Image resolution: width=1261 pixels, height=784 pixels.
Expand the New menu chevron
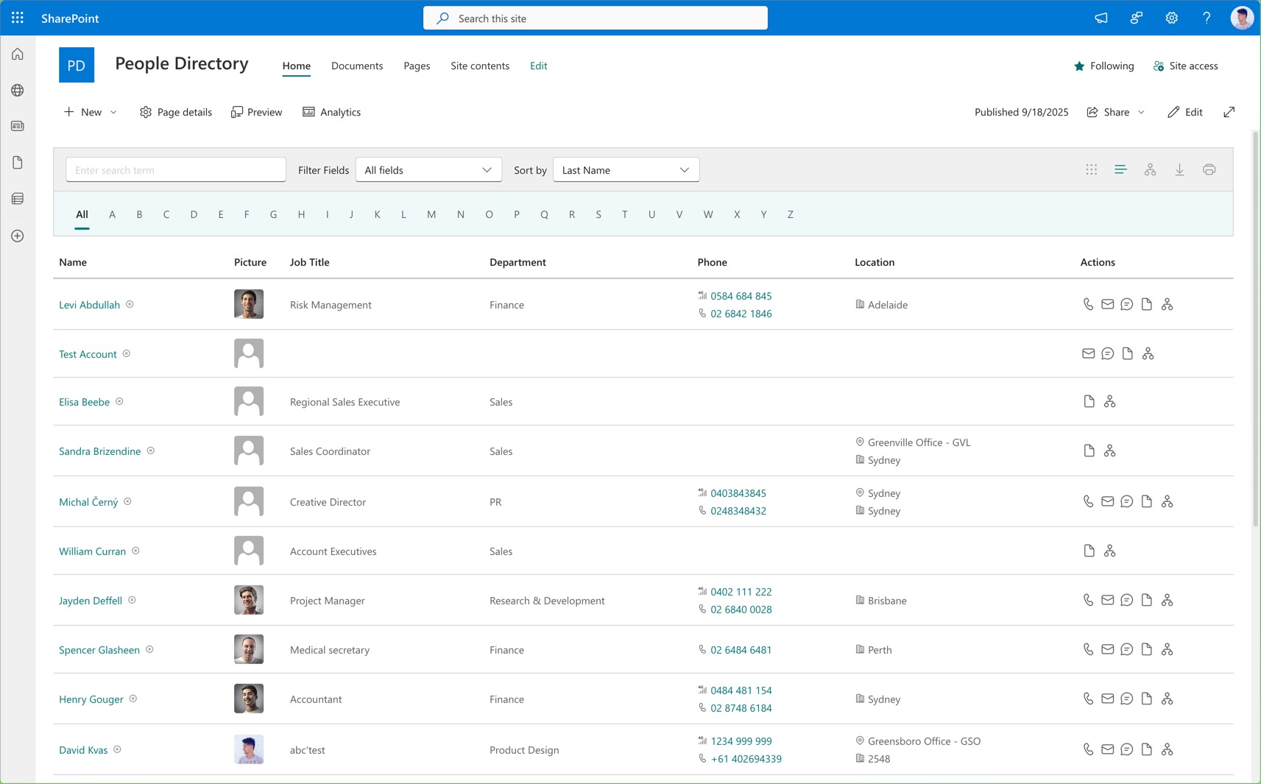(x=113, y=112)
